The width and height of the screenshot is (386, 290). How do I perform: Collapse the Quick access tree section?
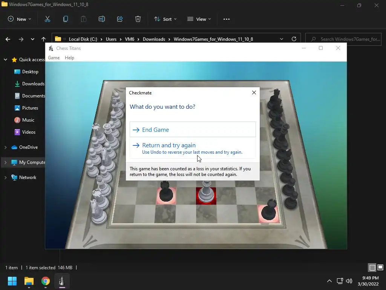5,59
